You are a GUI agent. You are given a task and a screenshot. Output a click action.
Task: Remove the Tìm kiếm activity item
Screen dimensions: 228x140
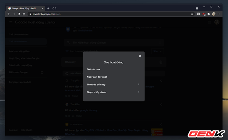pos(161,104)
